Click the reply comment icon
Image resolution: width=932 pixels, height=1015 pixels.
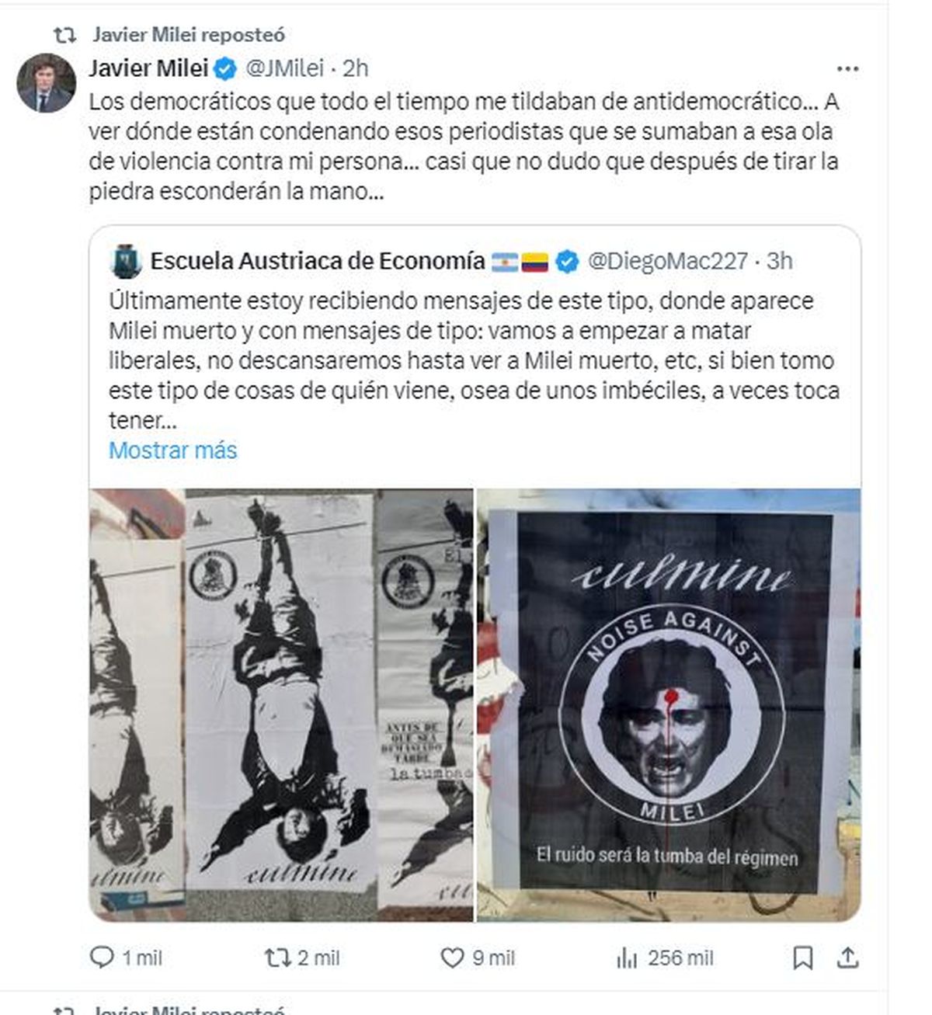(x=103, y=958)
